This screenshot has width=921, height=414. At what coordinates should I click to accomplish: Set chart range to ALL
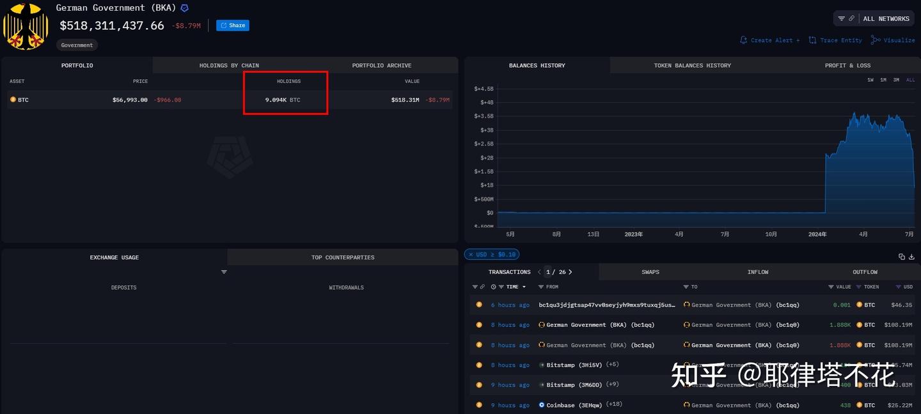pyautogui.click(x=911, y=80)
